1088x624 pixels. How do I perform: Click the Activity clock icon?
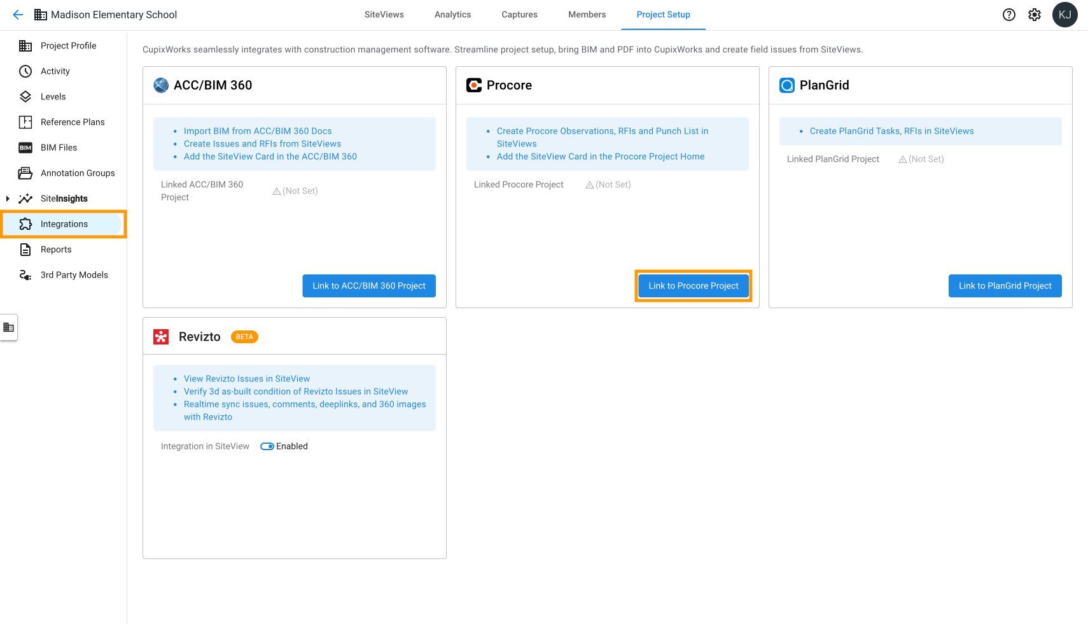[x=25, y=71]
